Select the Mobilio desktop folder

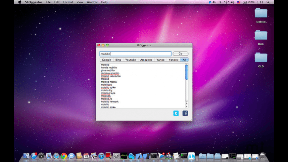[261, 16]
